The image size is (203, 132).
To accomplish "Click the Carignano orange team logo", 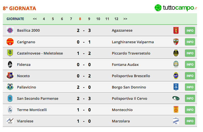I will [10, 42].
